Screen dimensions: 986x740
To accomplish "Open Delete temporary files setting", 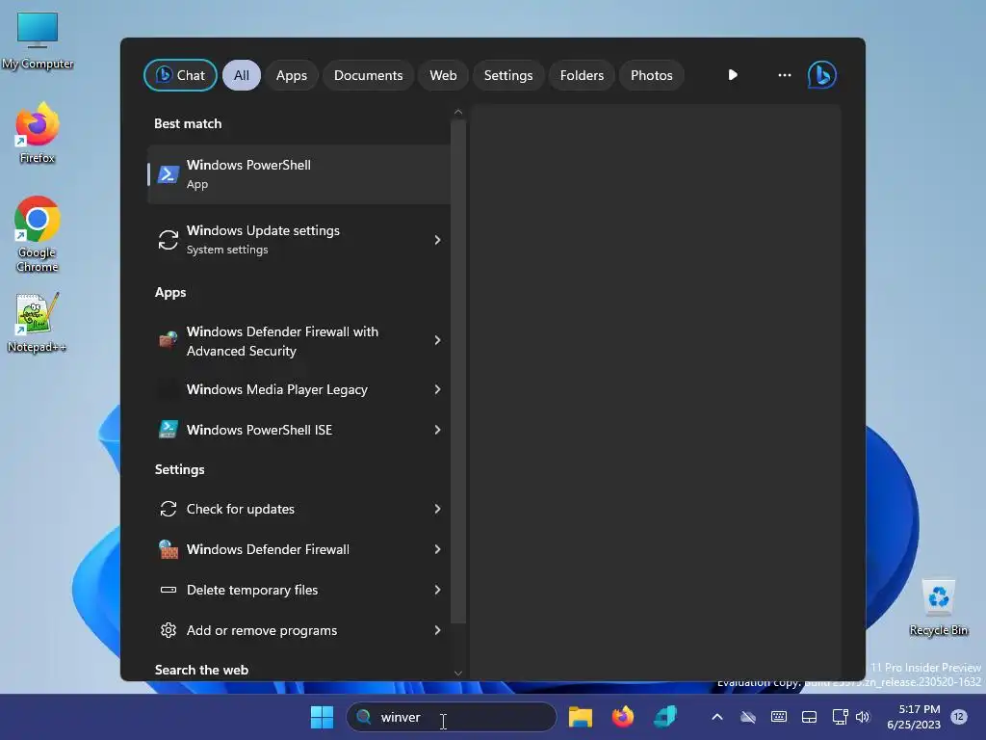I will click(x=298, y=590).
